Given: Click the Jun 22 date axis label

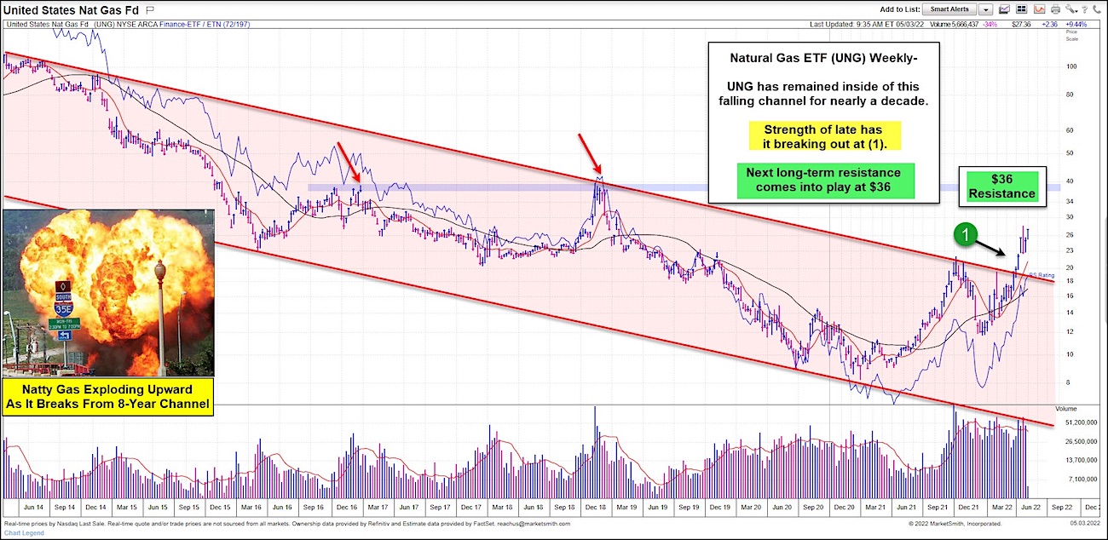Looking at the screenshot, I should pyautogui.click(x=1030, y=506).
